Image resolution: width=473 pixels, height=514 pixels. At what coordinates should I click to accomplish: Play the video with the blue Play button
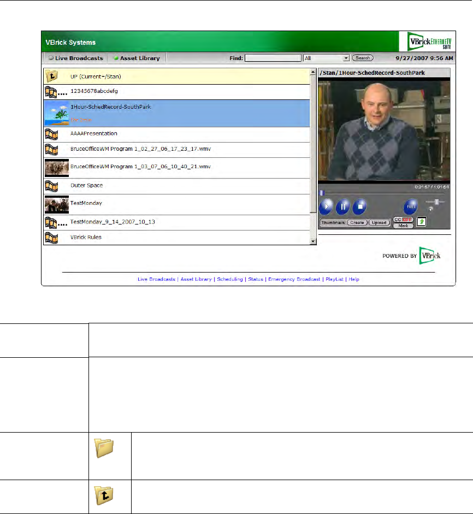[x=326, y=206]
